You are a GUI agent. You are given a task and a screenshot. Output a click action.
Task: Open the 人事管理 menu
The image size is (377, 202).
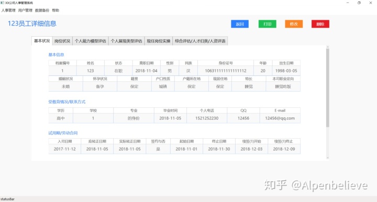[8, 10]
